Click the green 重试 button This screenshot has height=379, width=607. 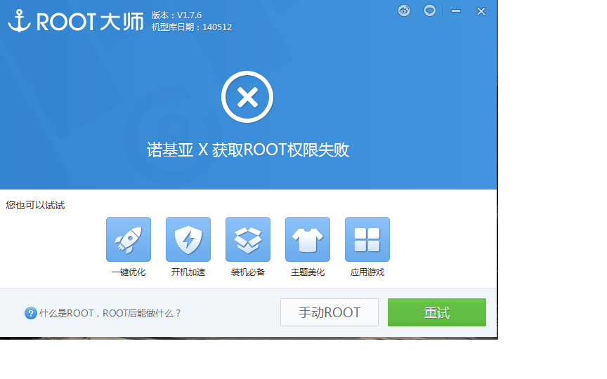[437, 312]
